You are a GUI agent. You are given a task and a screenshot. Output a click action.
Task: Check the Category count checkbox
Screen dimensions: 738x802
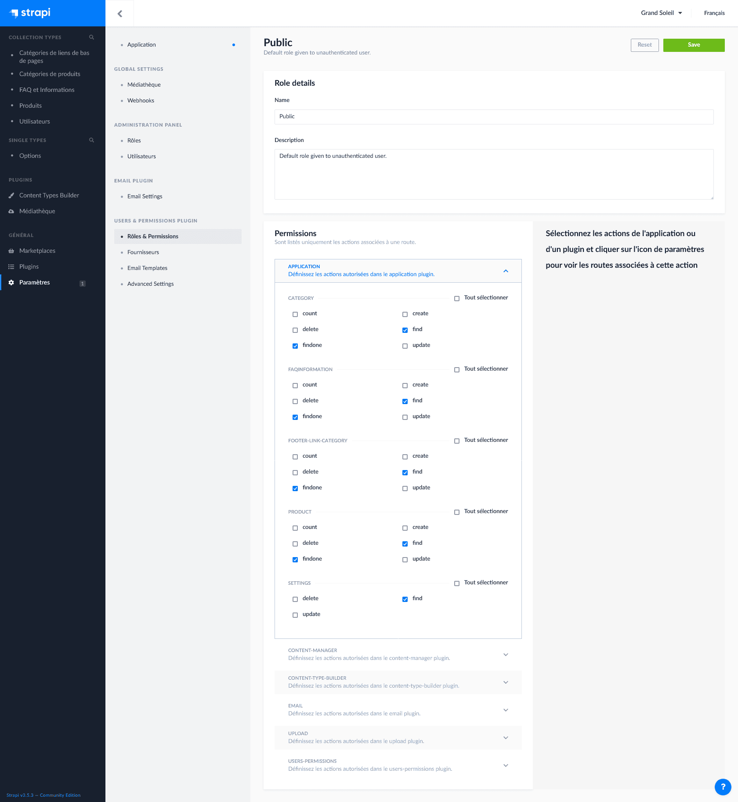point(295,314)
